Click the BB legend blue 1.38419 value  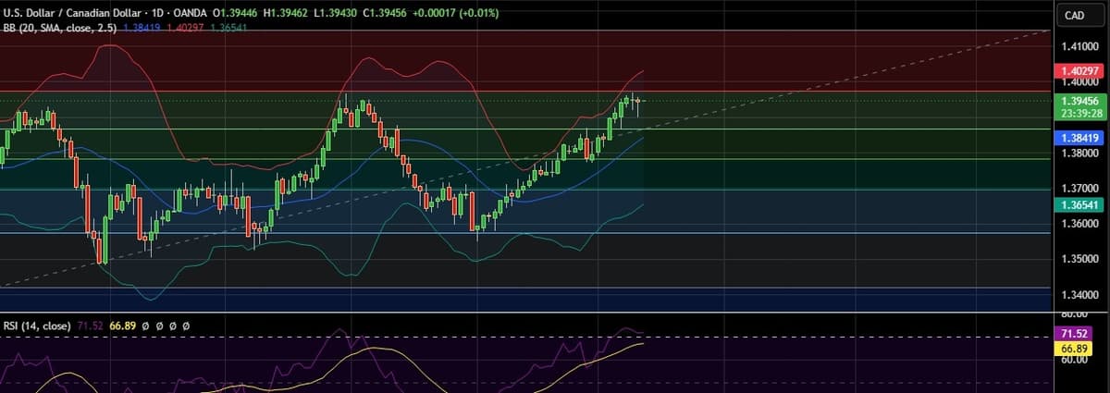[x=142, y=29]
